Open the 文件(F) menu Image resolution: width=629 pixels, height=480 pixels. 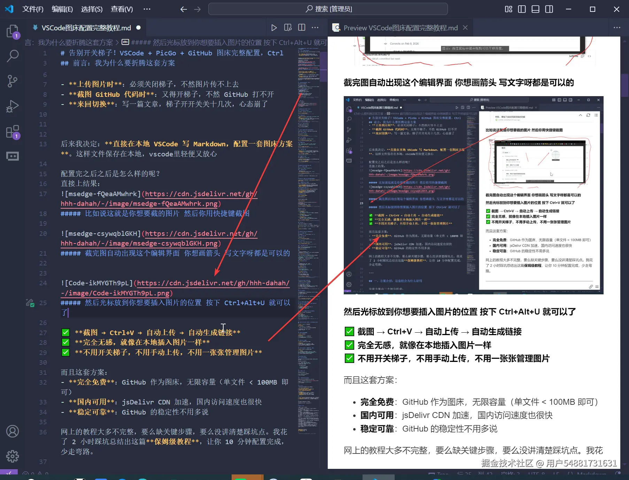[x=33, y=9]
